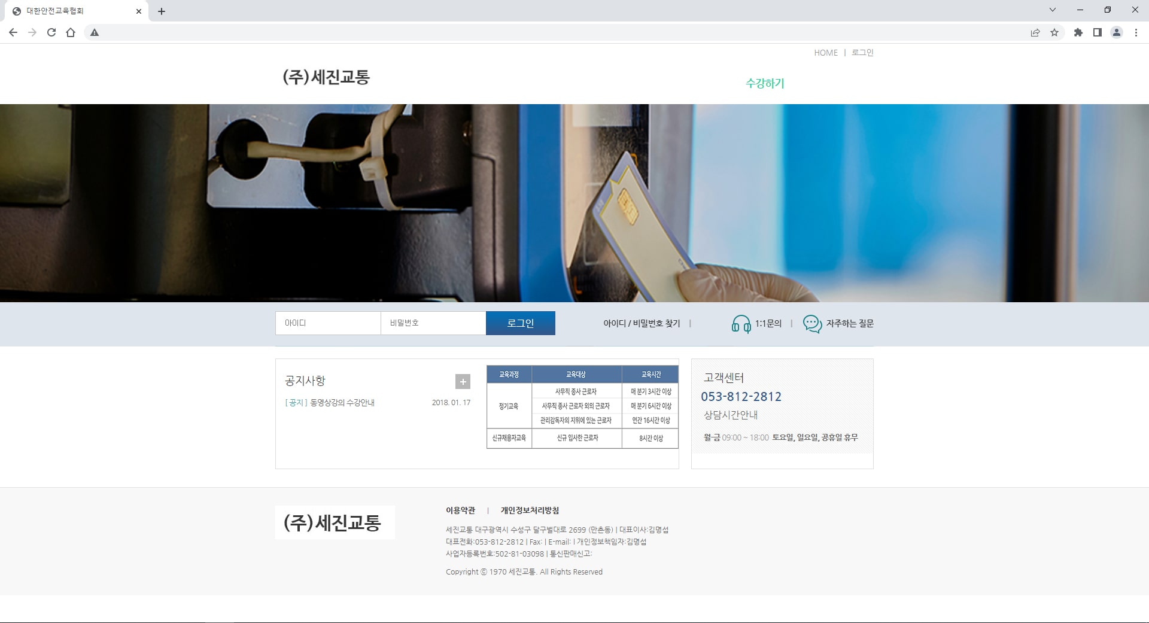Open the 수강하기 menu item

pos(764,83)
